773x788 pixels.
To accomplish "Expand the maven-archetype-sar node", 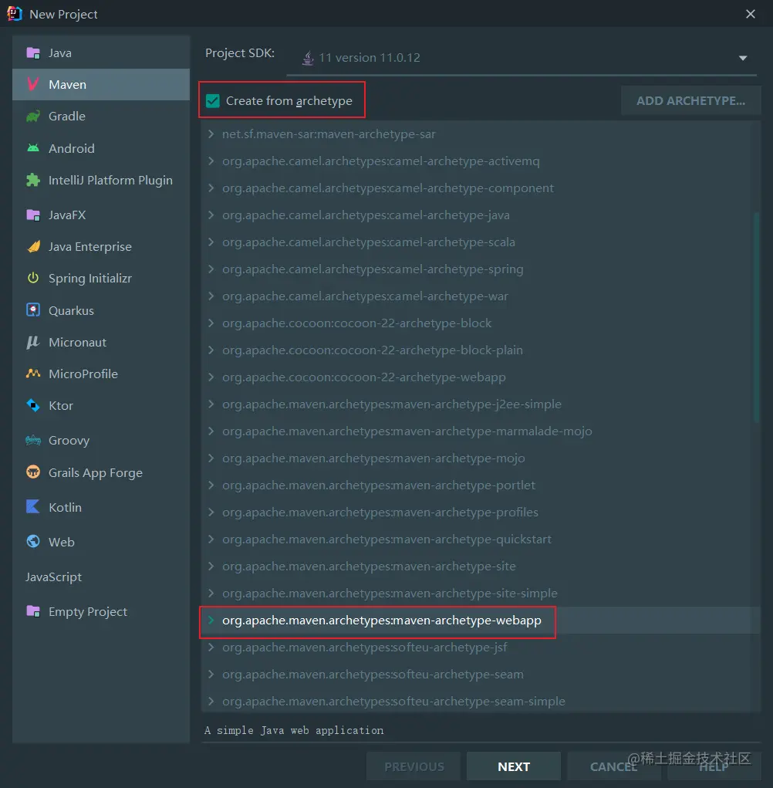I will click(211, 134).
